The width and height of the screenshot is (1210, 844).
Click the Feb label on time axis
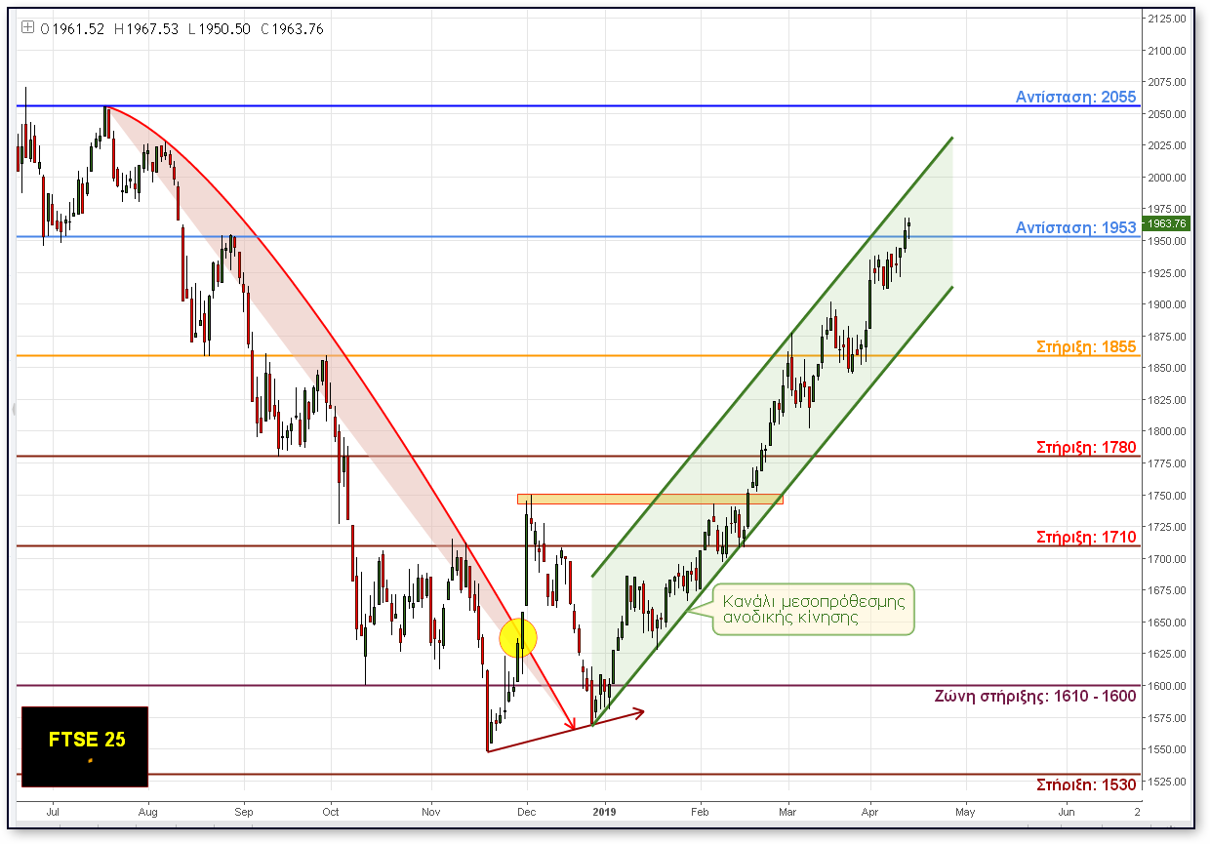click(700, 811)
